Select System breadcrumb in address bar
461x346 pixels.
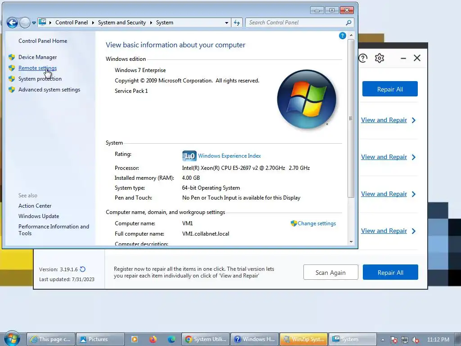tap(165, 23)
